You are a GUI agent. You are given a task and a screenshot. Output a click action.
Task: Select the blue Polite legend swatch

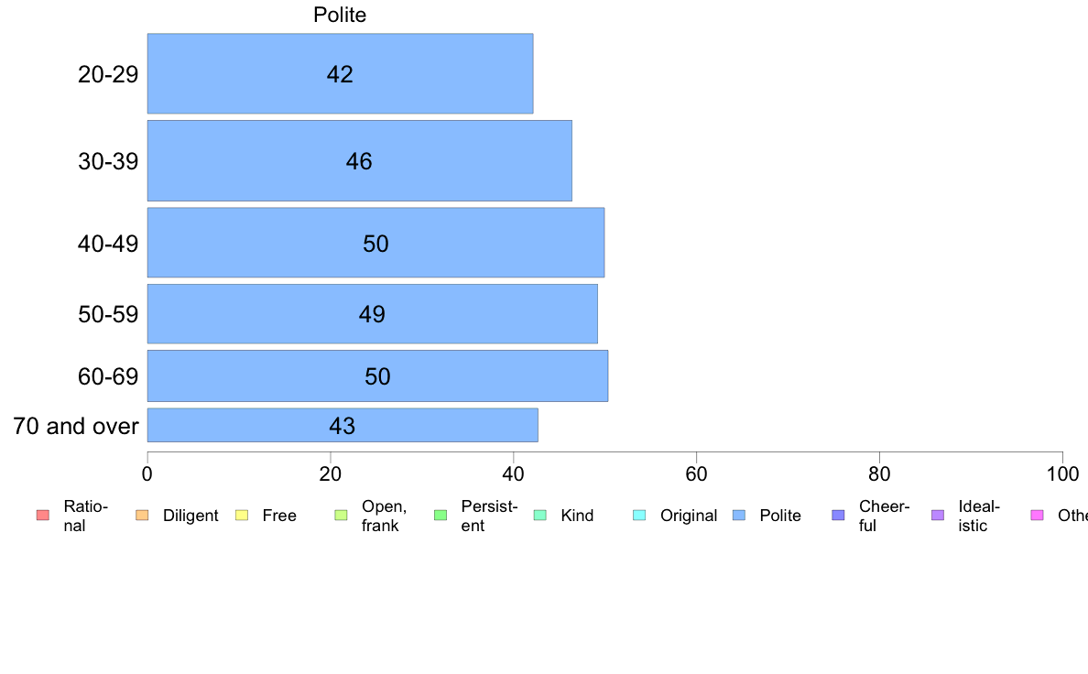tap(739, 515)
